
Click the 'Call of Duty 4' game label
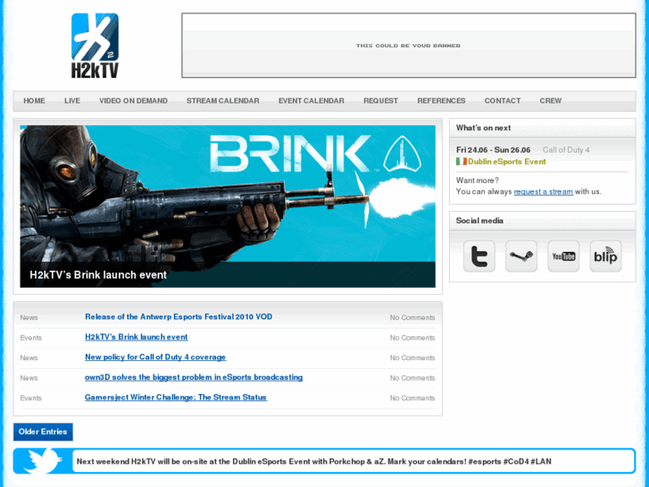566,149
